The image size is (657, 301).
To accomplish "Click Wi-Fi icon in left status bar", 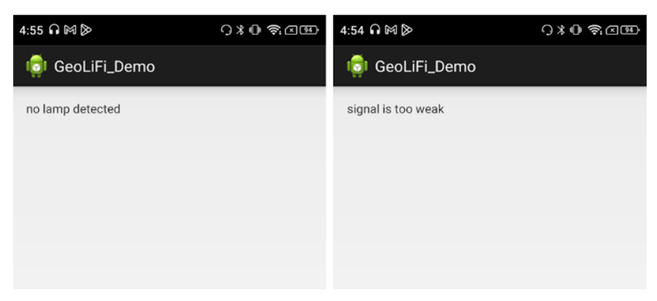I will (x=274, y=30).
